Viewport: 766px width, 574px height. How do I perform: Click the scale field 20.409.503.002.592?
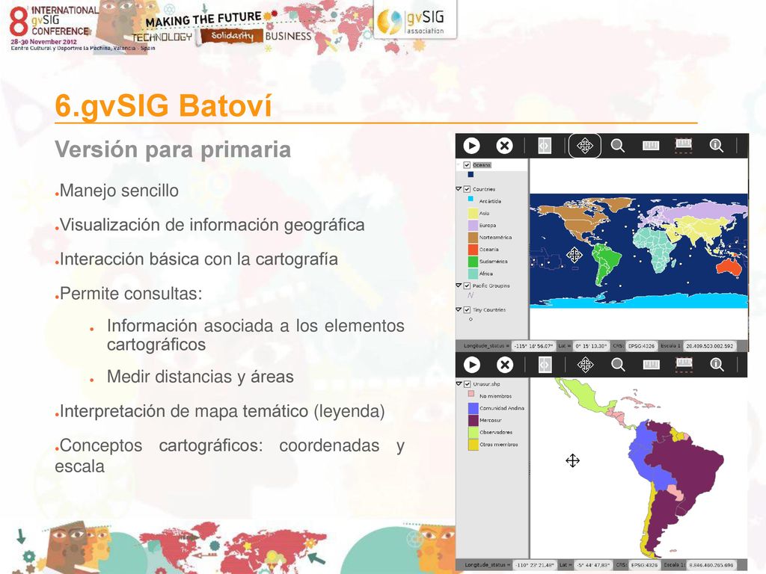coord(709,346)
